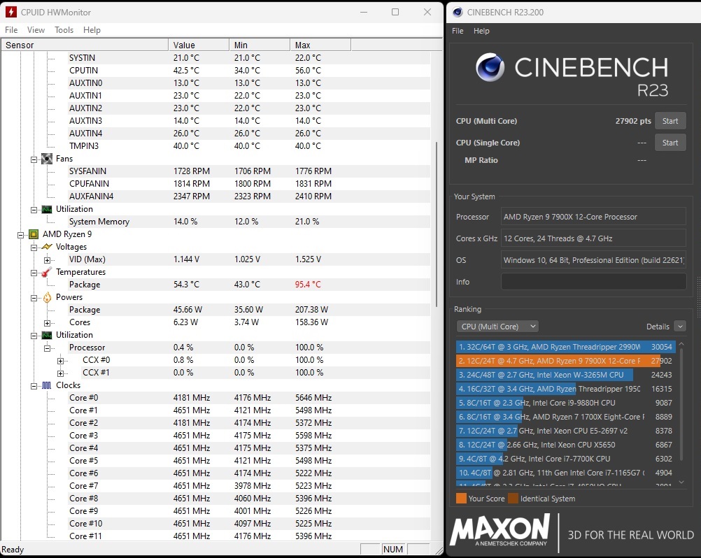The height and width of the screenshot is (558, 701).
Task: Start the CPU (Single Core) benchmark
Action: point(670,143)
